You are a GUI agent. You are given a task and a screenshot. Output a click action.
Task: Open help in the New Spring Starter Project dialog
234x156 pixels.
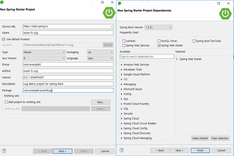click(x=4, y=151)
